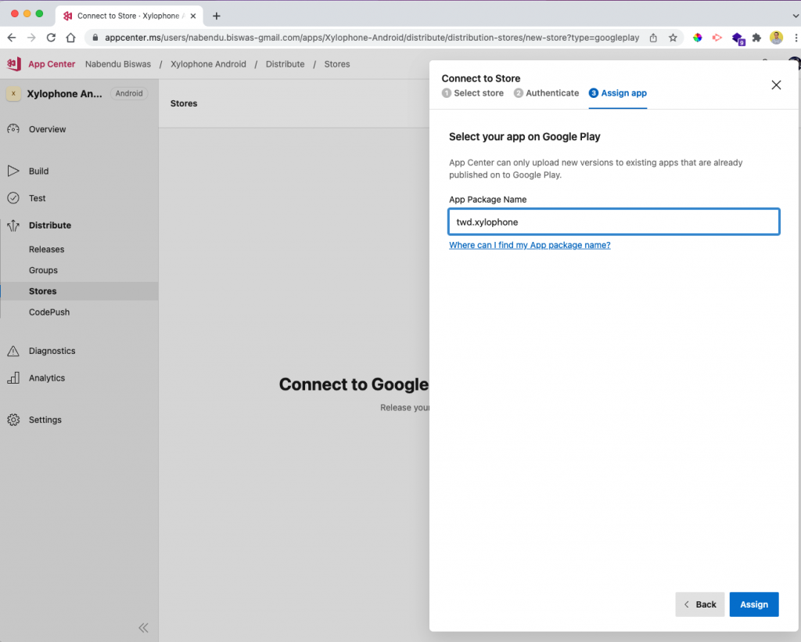Open a new browser tab
Image resolution: width=801 pixels, height=642 pixels.
(217, 16)
